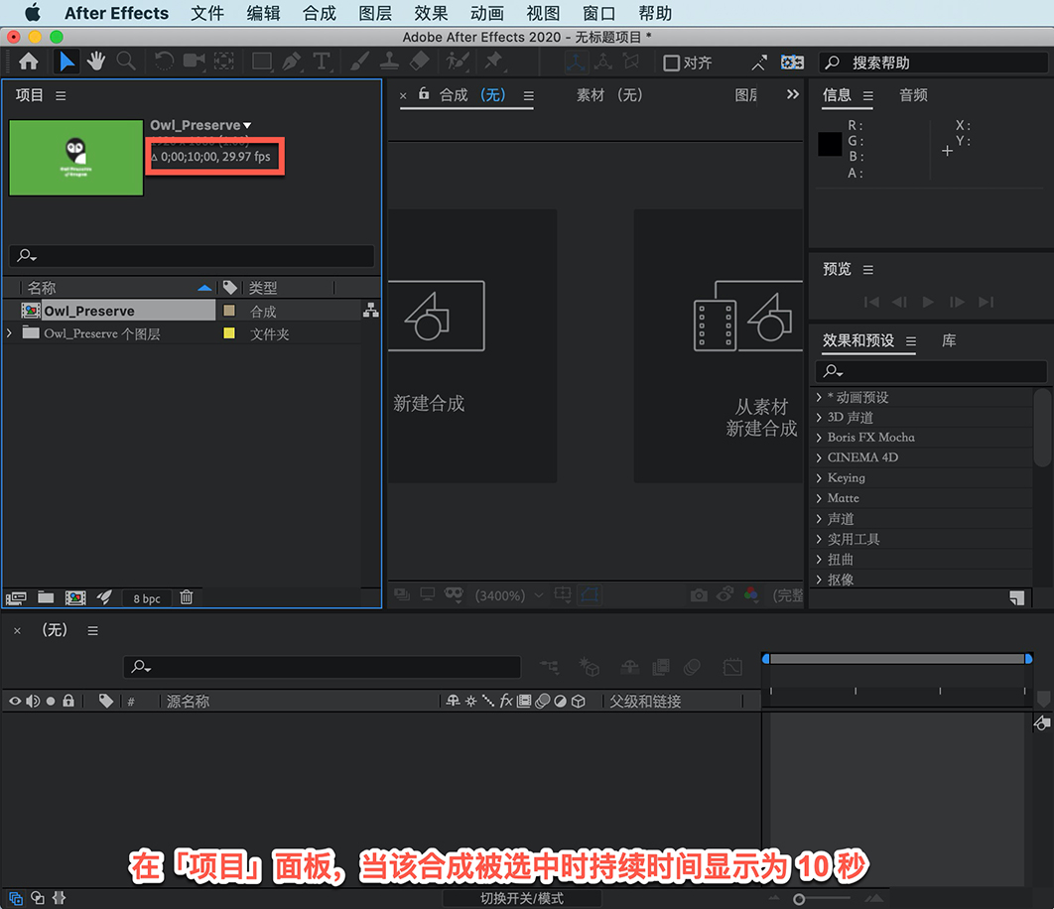This screenshot has height=909, width=1054.
Task: Switch to the 库 tab
Action: pyautogui.click(x=949, y=340)
